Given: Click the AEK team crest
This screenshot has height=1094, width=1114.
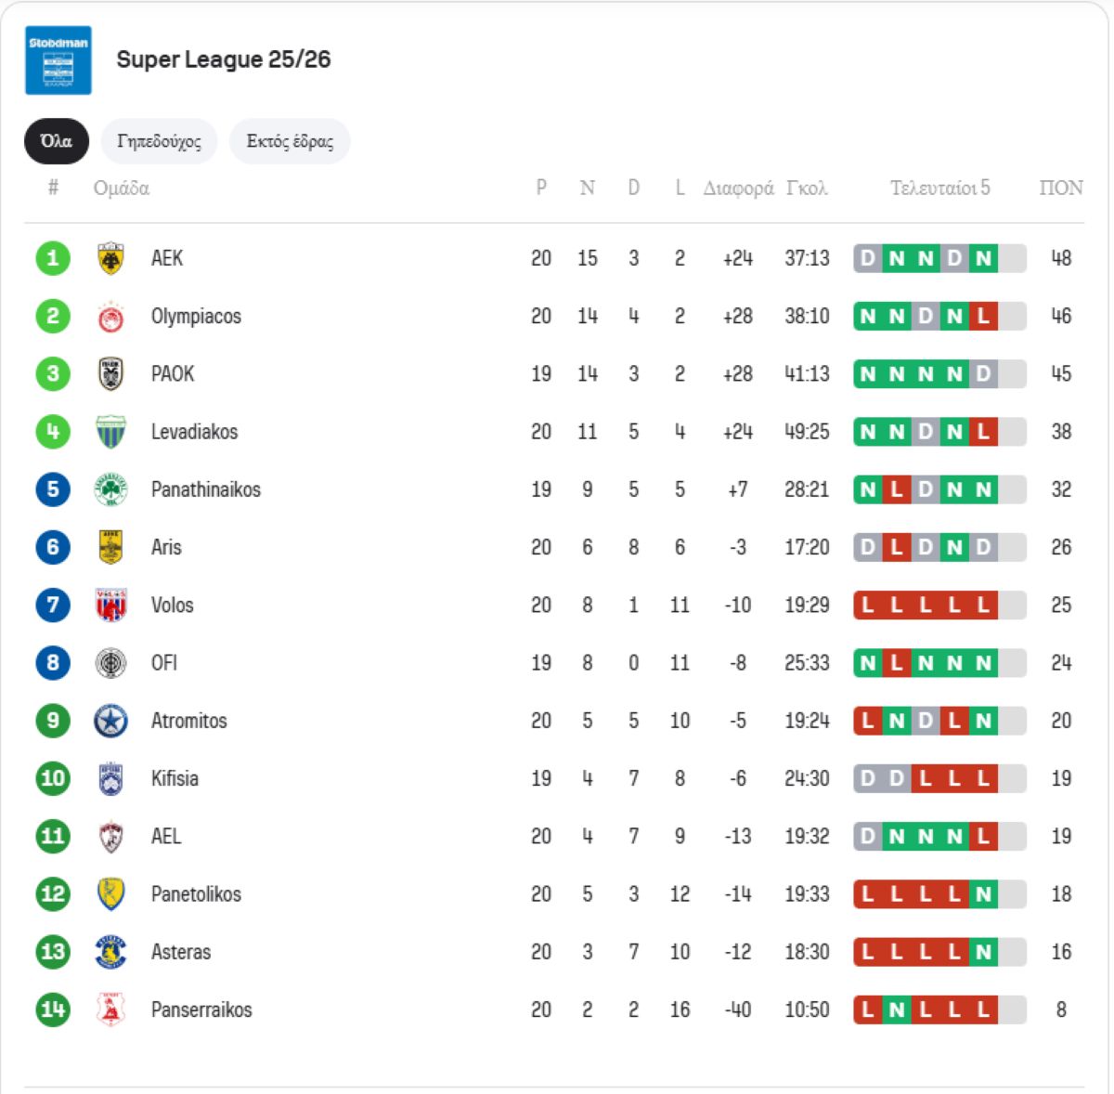Looking at the screenshot, I should 110,258.
